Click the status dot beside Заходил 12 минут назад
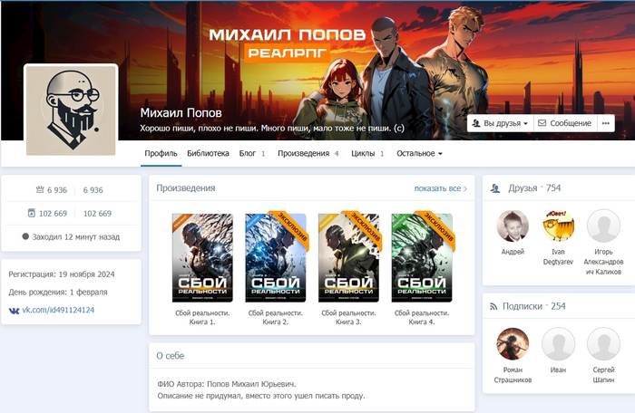The image size is (635, 413). coord(25,236)
